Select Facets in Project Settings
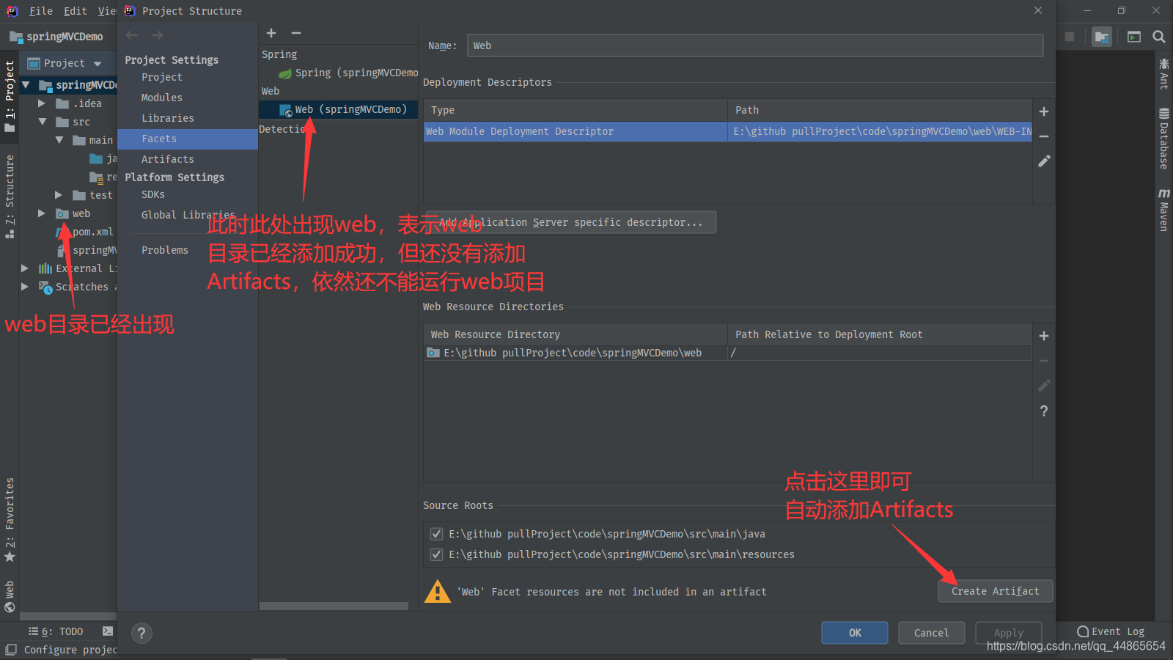Image resolution: width=1173 pixels, height=660 pixels. pos(188,139)
